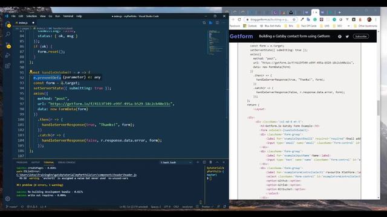Open the Help menu in VS Code

tap(79, 16)
